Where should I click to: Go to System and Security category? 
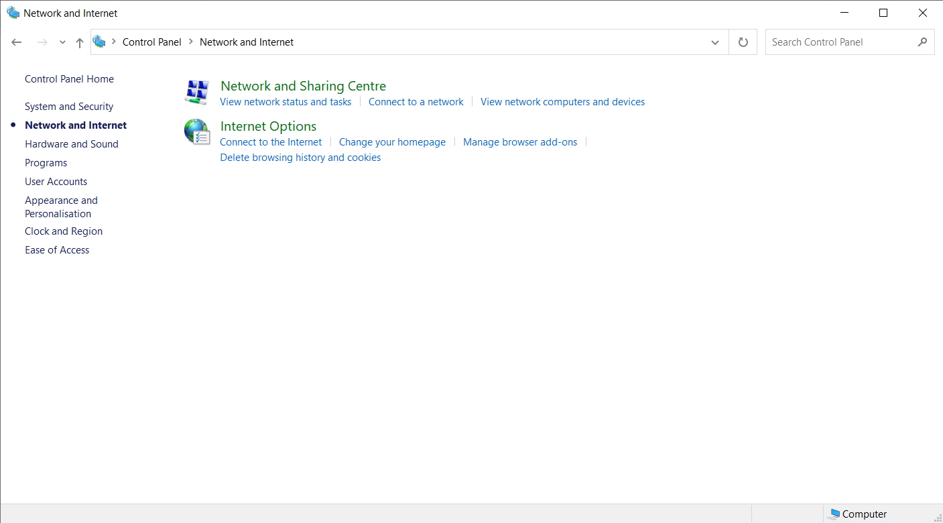[x=69, y=107]
